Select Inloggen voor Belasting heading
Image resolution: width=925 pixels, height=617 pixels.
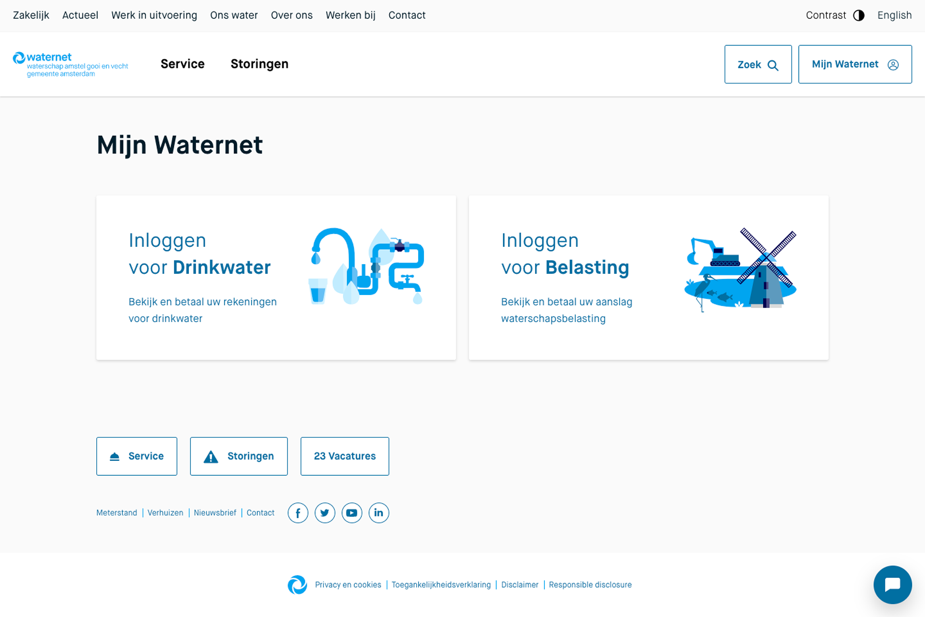[565, 254]
